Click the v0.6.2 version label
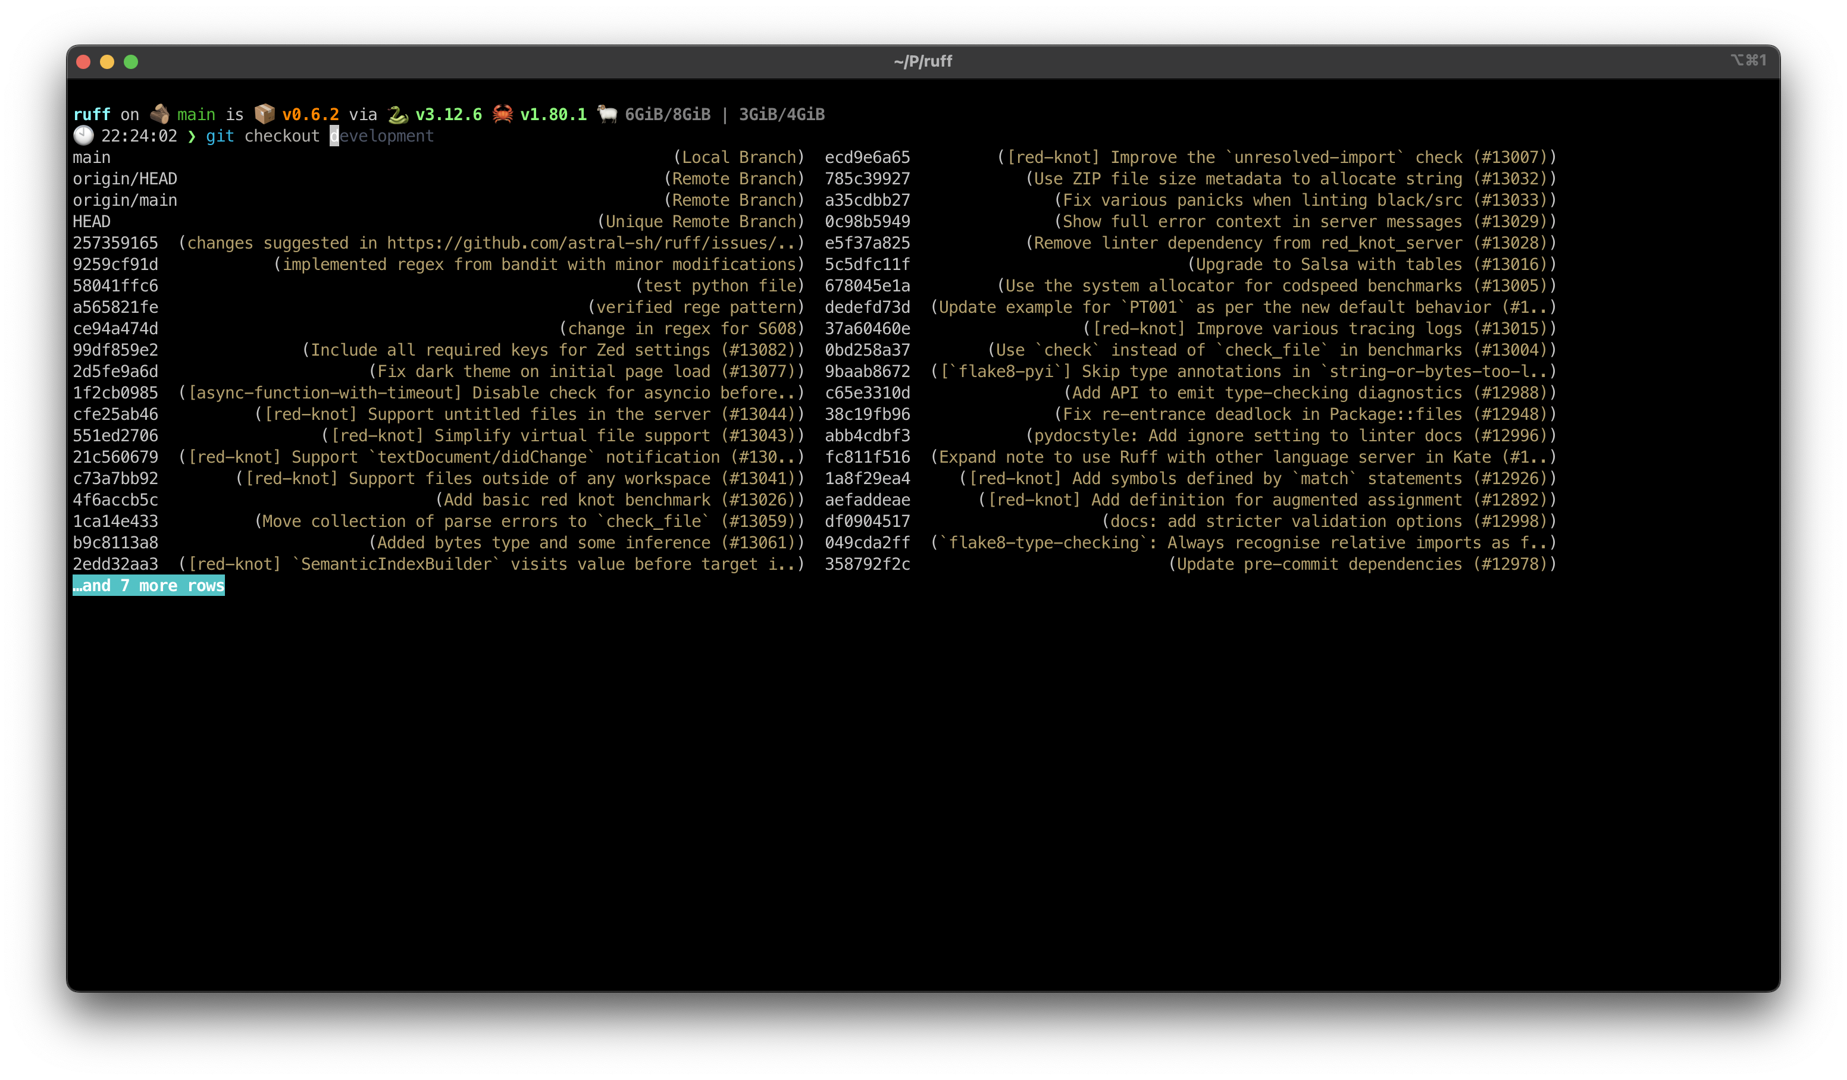 coord(310,114)
